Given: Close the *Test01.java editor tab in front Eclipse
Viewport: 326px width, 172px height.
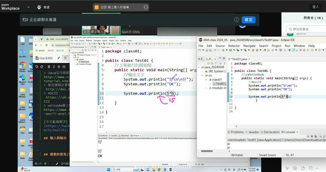Looking at the screenshot, I should 249,59.
